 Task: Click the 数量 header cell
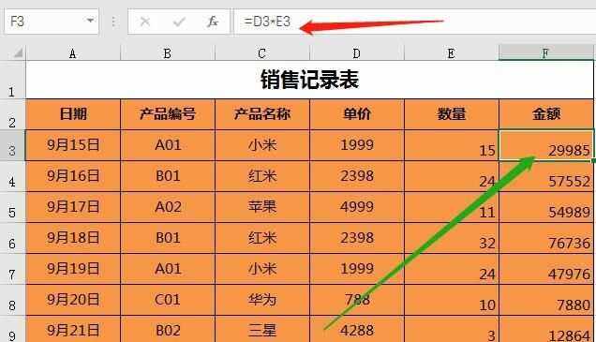click(451, 114)
